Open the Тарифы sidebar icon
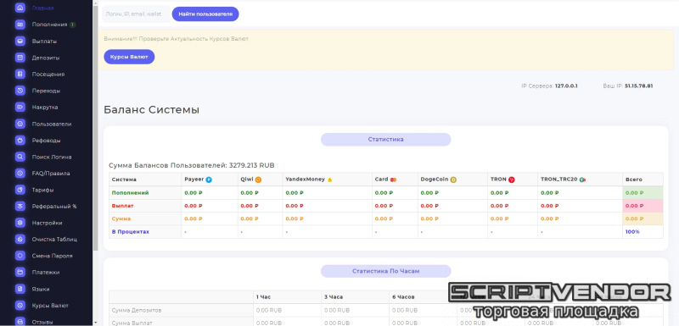 coord(20,190)
